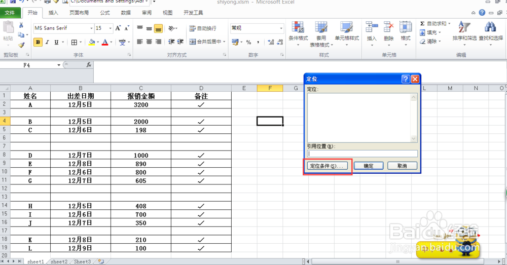Apply the yellow fill color bucket
This screenshot has height=265, width=507.
(x=92, y=42)
